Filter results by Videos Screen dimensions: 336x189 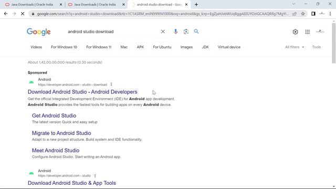[x=36, y=47]
